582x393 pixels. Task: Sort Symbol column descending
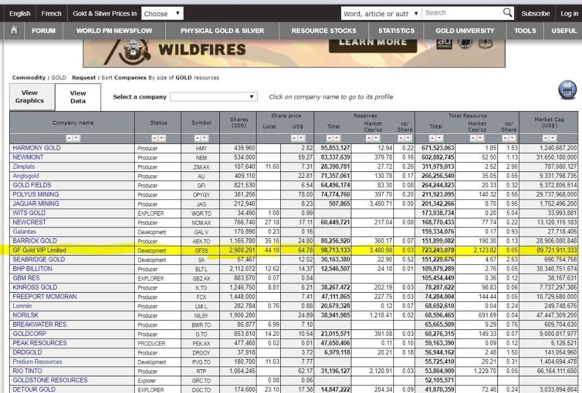coord(204,139)
